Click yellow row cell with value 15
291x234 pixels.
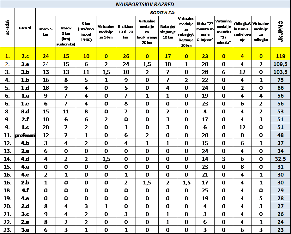pyautogui.click(x=66, y=56)
